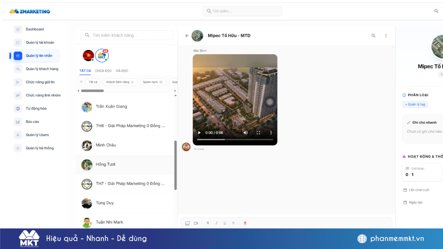443x249 pixels.
Task: Open the red text color picker in composer
Action: coord(245,223)
